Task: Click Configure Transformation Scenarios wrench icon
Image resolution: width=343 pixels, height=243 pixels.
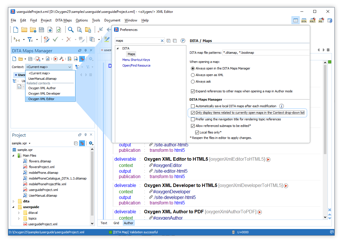Action: coord(61,59)
